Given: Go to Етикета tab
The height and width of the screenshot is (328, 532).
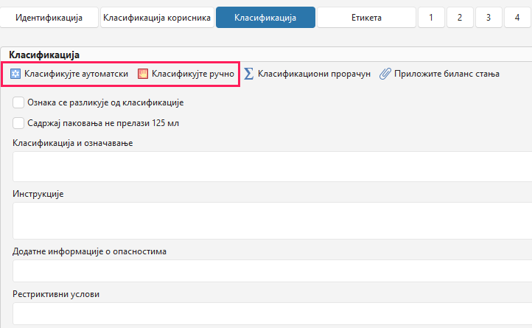Looking at the screenshot, I should click(366, 17).
